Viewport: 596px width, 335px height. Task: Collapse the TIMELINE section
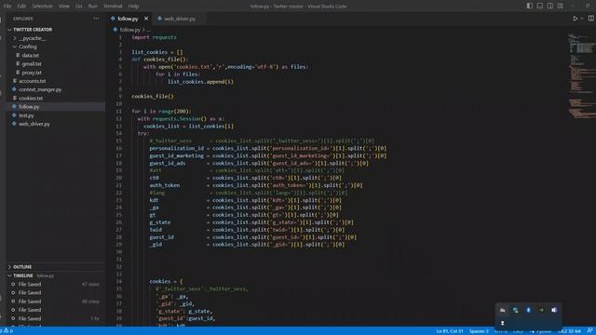point(23,275)
